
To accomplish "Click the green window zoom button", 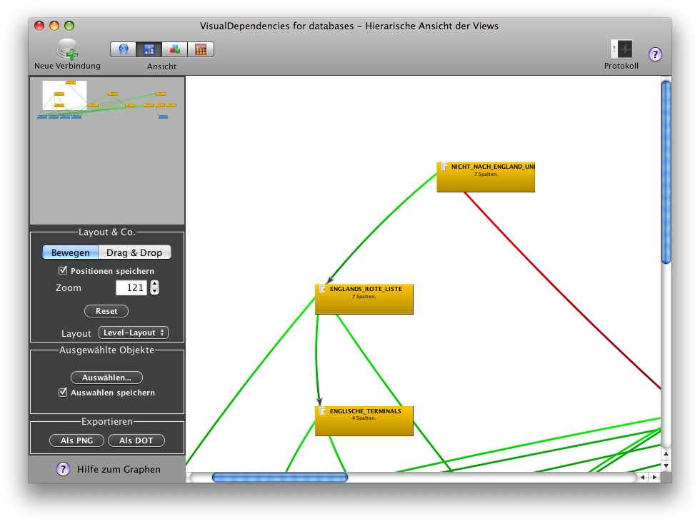I will 69,26.
